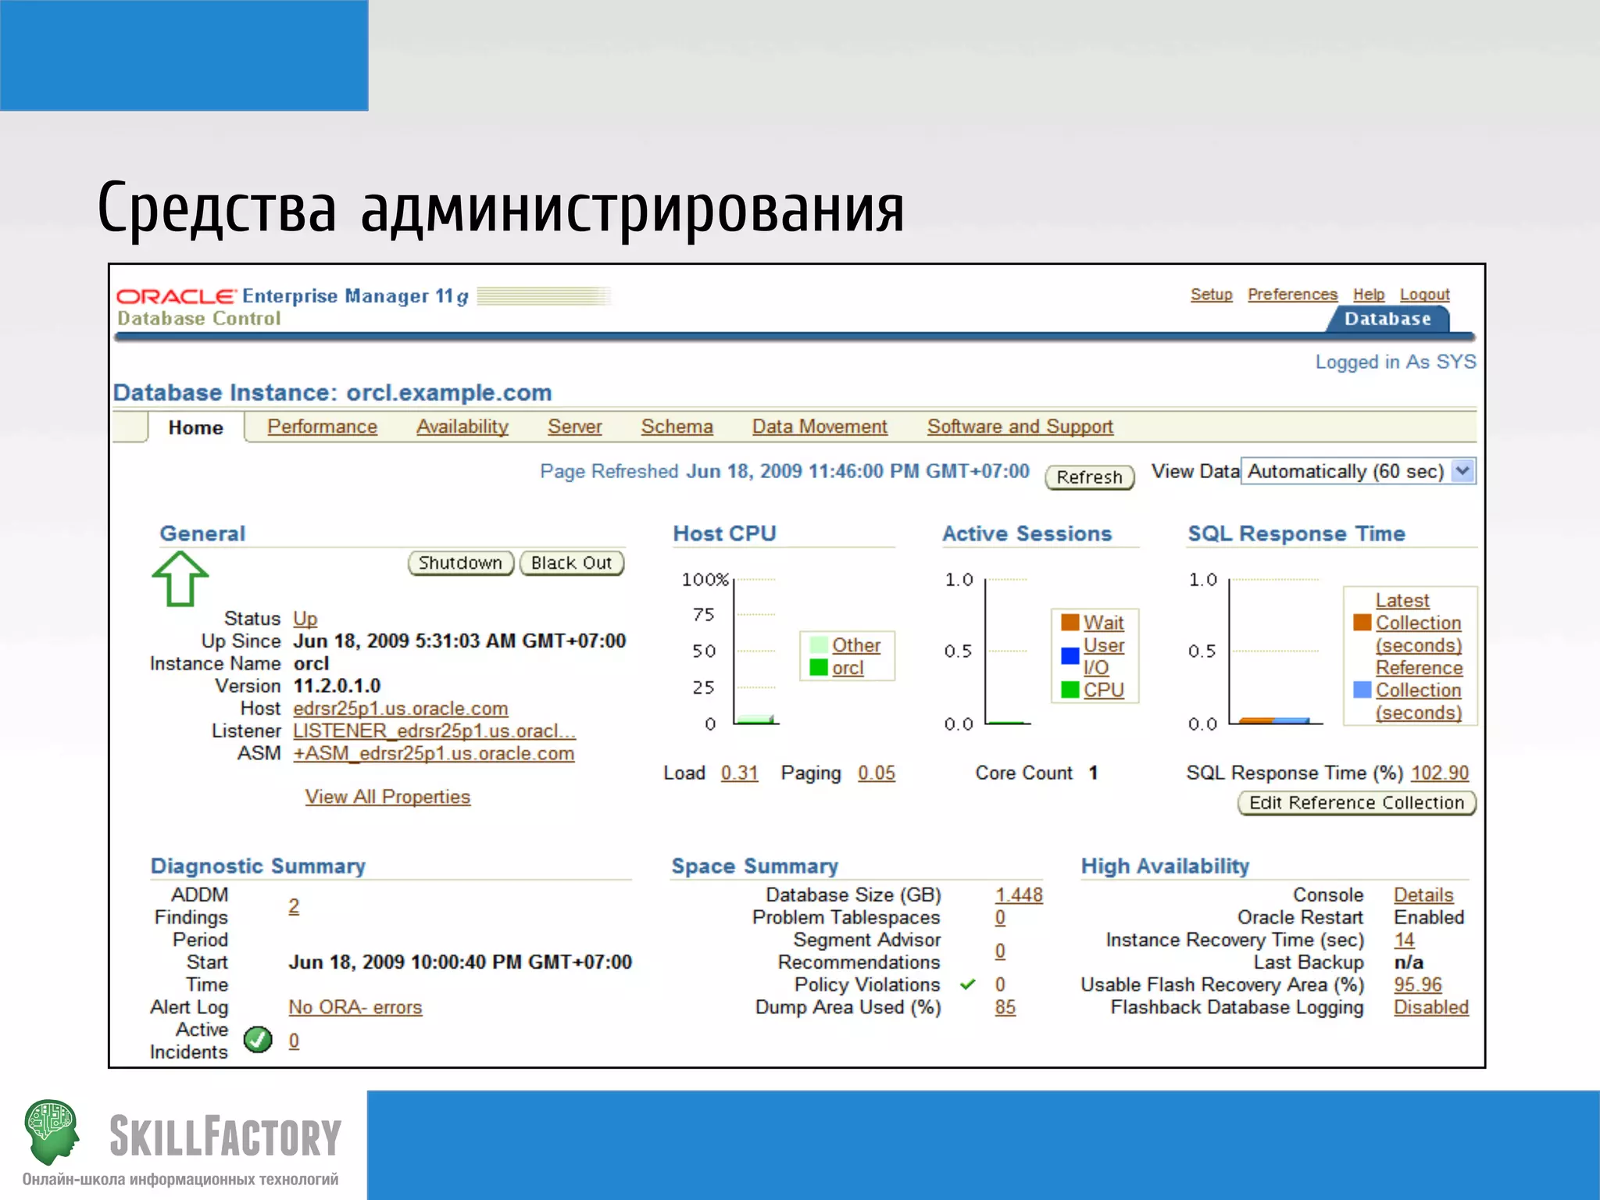Click Instance Recovery Time value 14
This screenshot has width=1600, height=1200.
click(1404, 940)
